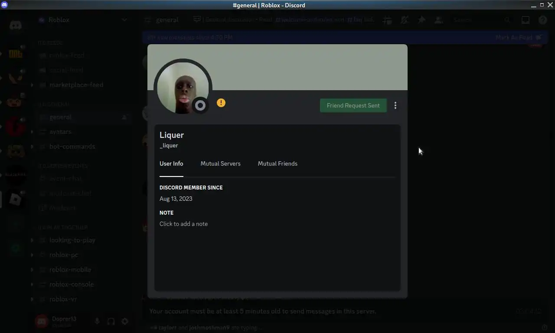Open User Settings gear icon
Image resolution: width=555 pixels, height=333 pixels.
pyautogui.click(x=125, y=321)
